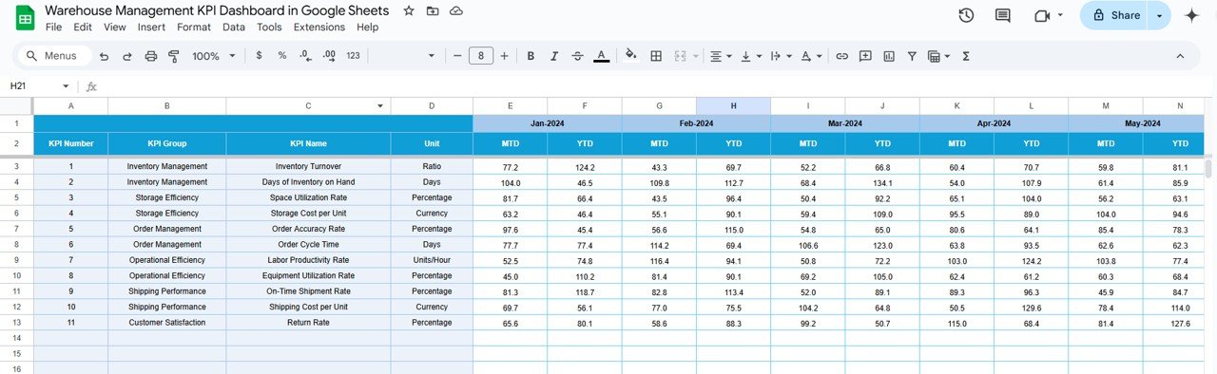Decrease font size minus button
Screen dimensions: 1217x374
[x=457, y=56]
